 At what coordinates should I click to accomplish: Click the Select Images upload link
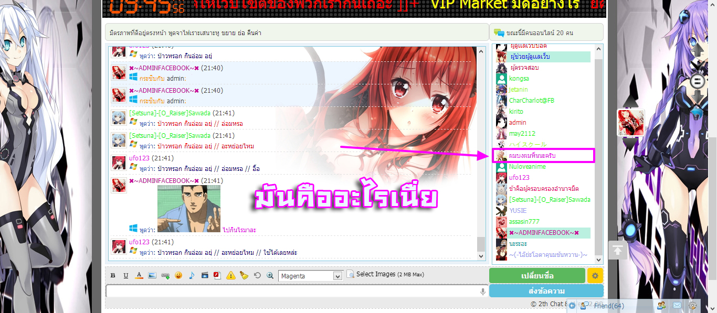coord(390,274)
